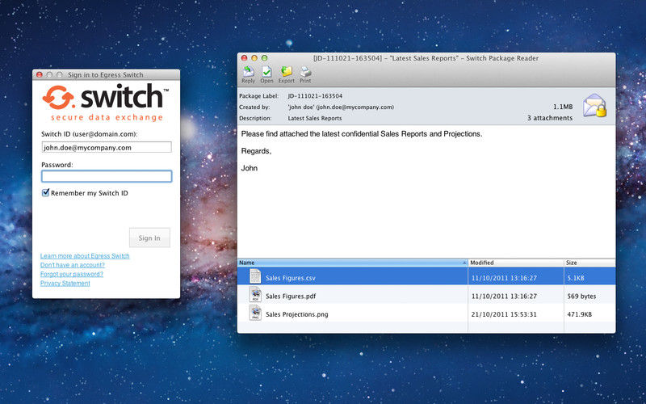Minimize the Switch Package Reader window

coord(254,58)
